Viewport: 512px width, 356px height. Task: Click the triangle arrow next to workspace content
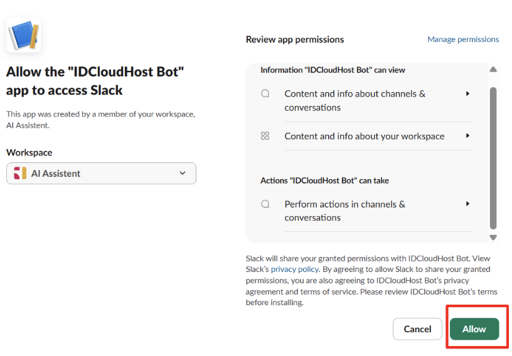point(467,136)
